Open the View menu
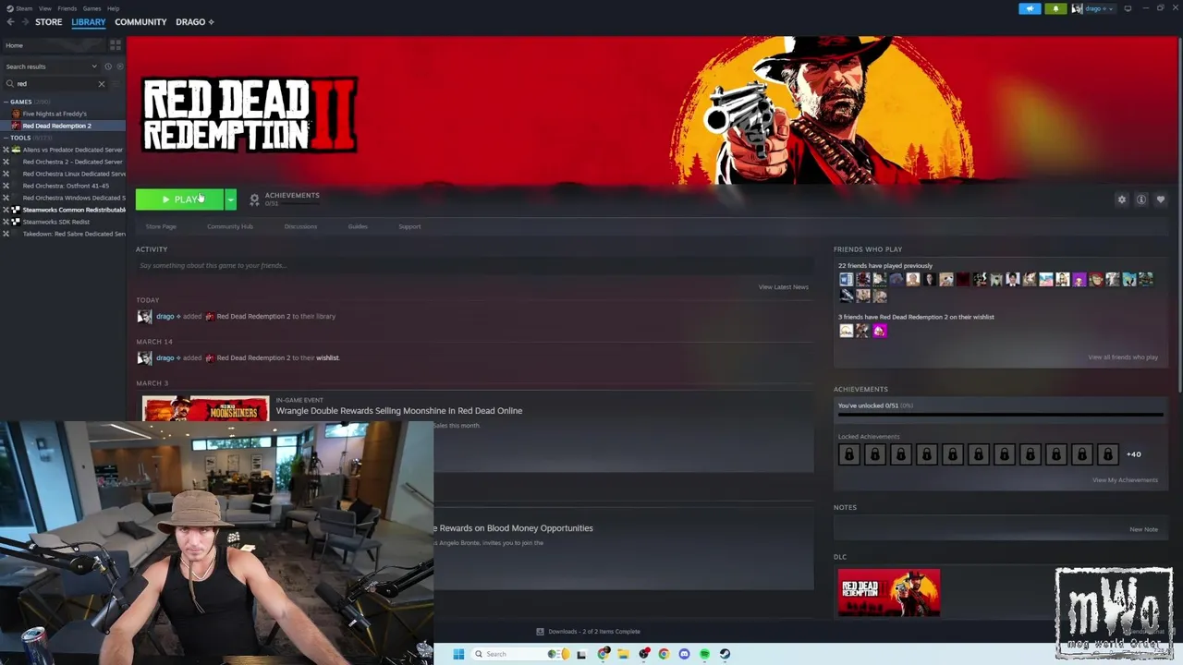 (x=44, y=8)
